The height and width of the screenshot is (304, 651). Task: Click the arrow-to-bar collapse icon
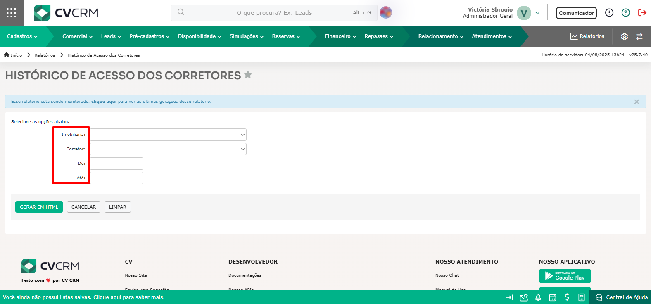tap(509, 297)
